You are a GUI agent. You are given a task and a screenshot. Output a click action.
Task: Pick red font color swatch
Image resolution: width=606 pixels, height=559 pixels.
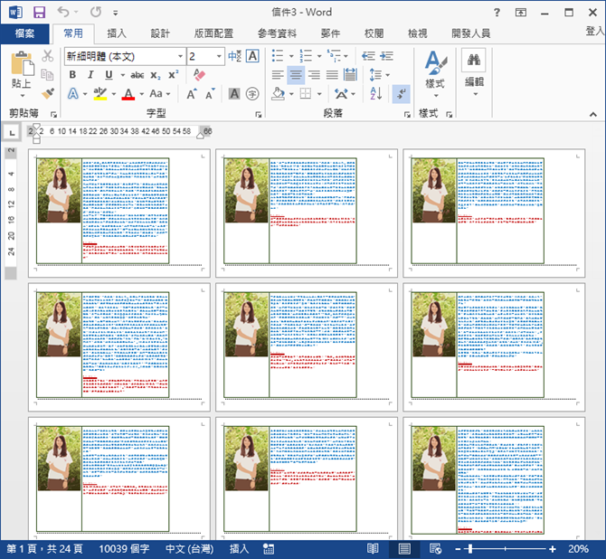coord(128,94)
